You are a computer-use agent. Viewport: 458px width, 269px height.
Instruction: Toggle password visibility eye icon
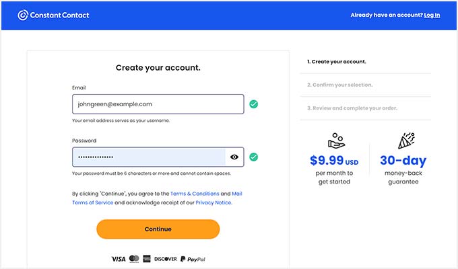click(x=234, y=157)
